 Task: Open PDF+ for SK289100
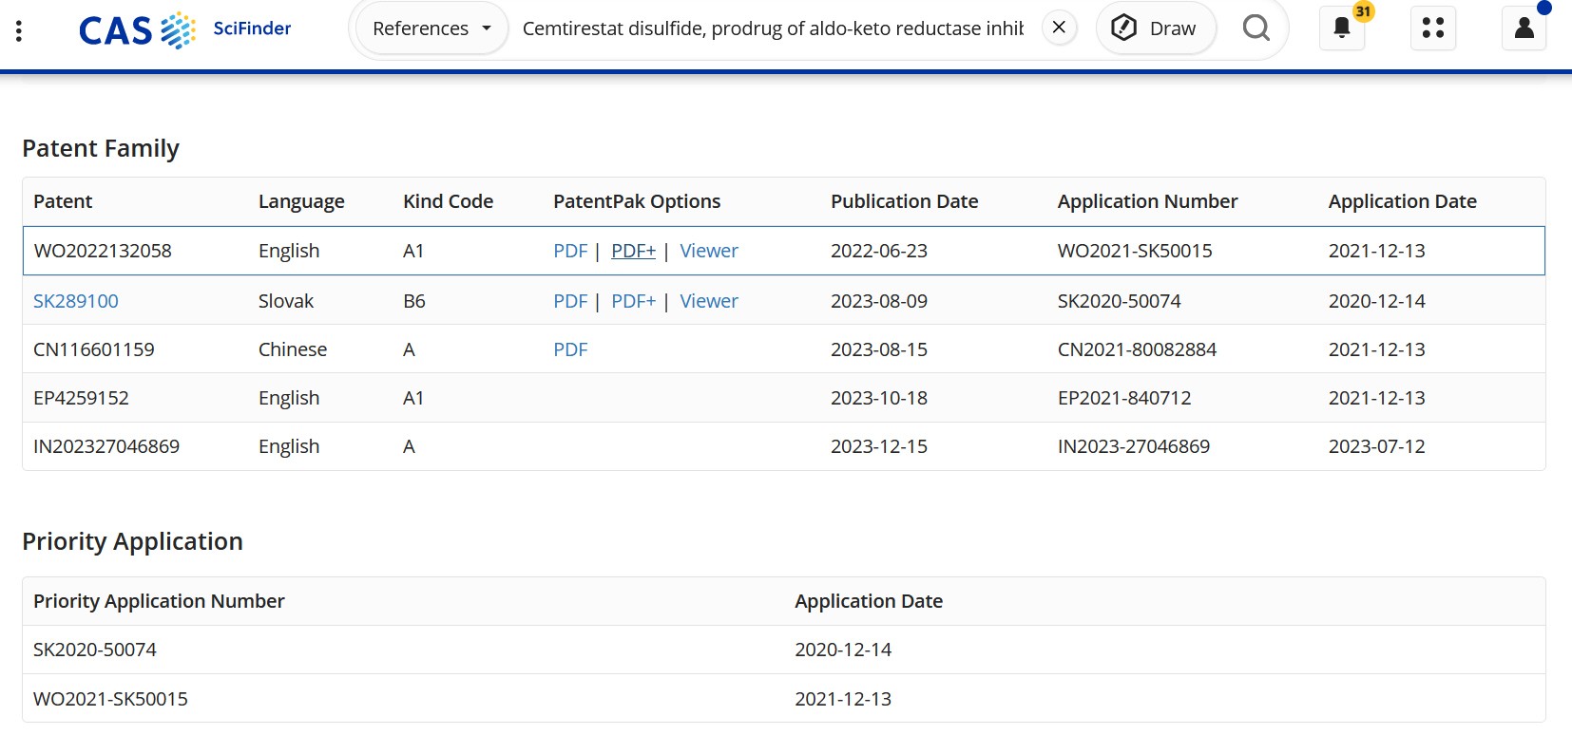coord(633,301)
